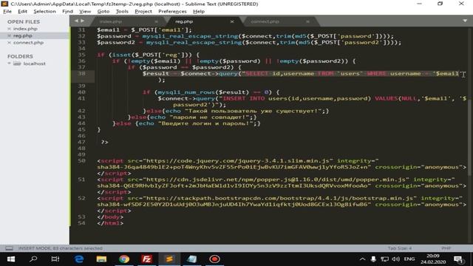Viewport: 473px width, 266px height.
Task: Open the red screen recorder app on taskbar
Action: 214,259
